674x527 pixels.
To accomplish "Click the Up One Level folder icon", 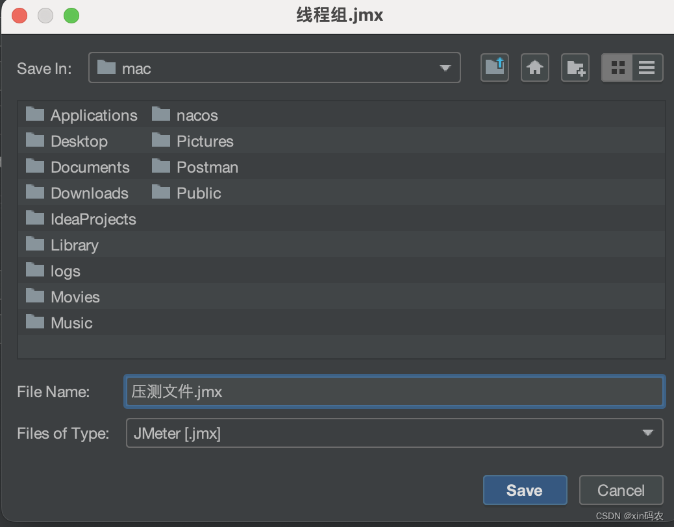I will pos(494,67).
